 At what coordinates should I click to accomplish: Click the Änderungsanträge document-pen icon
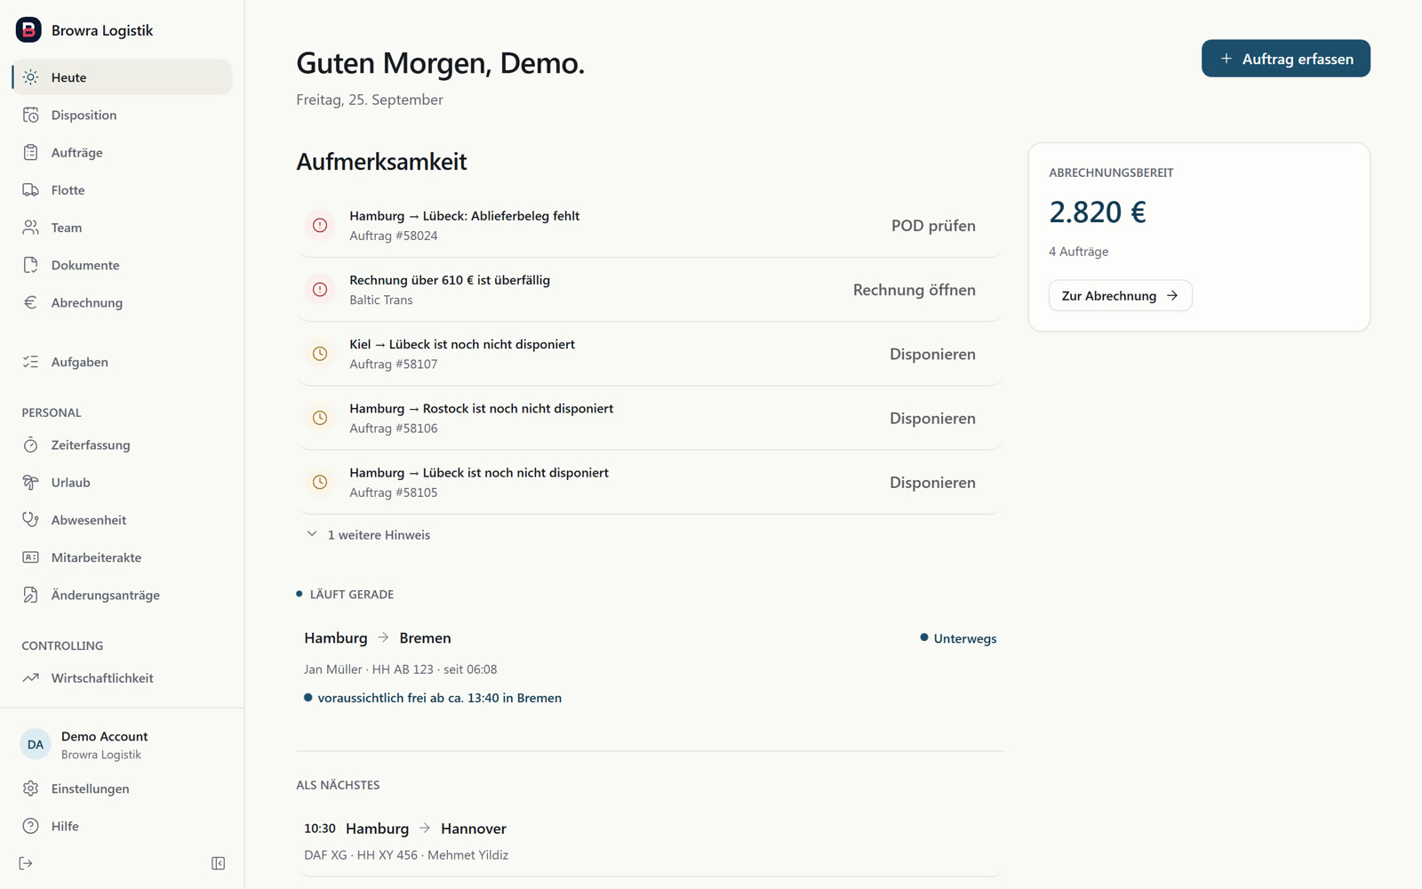(x=31, y=595)
